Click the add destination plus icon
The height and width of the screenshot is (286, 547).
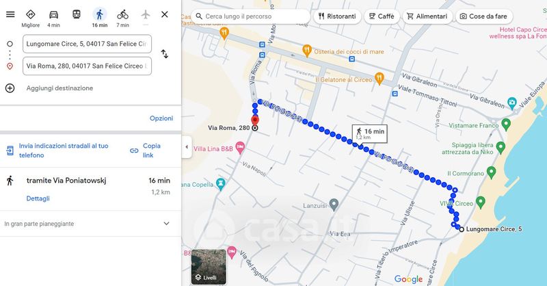click(x=10, y=88)
